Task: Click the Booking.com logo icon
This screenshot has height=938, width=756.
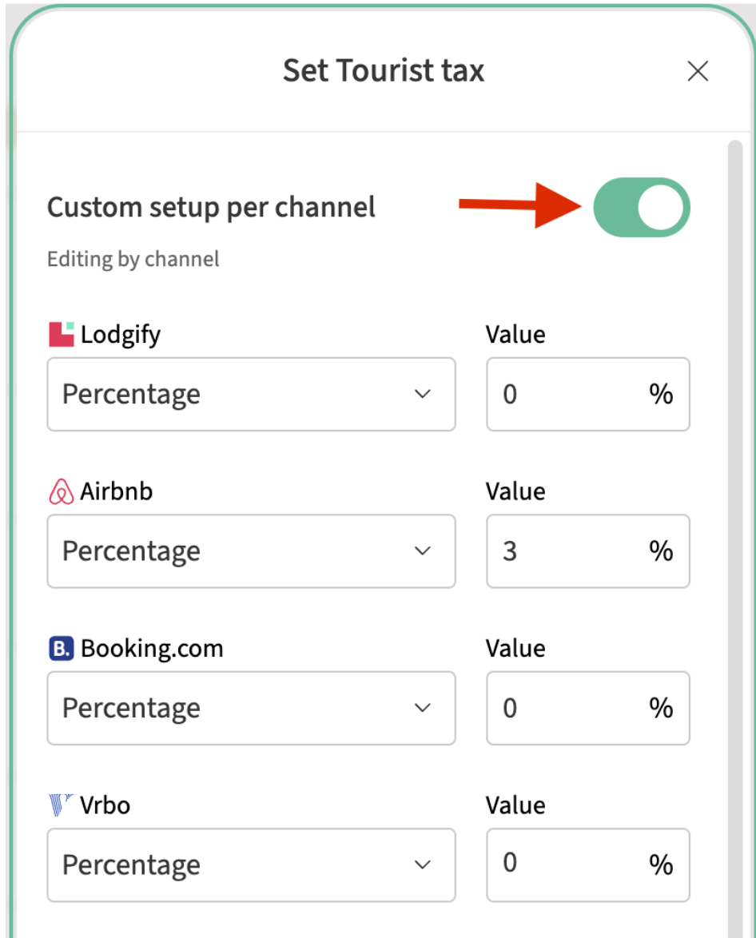Action: click(x=62, y=649)
